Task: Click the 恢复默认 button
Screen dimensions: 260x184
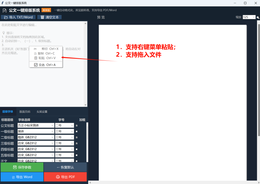Action: point(65,167)
